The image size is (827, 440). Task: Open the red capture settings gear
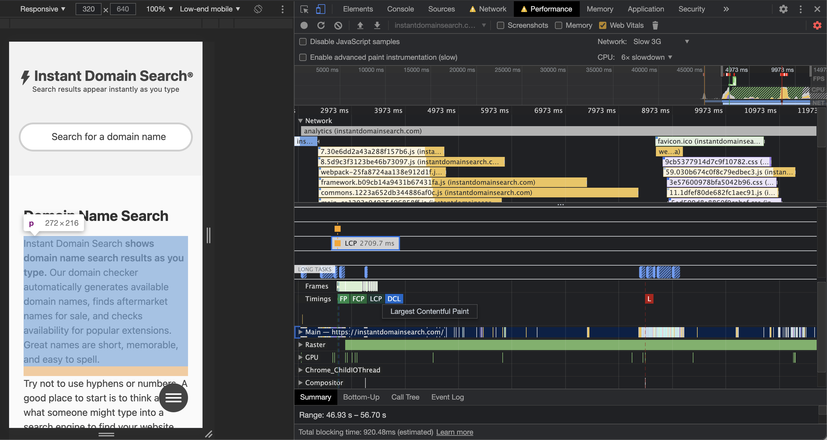[817, 25]
